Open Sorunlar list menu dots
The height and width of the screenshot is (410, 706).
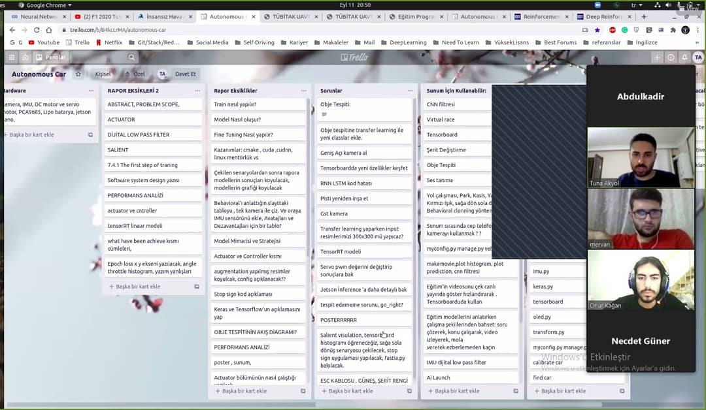click(x=410, y=90)
